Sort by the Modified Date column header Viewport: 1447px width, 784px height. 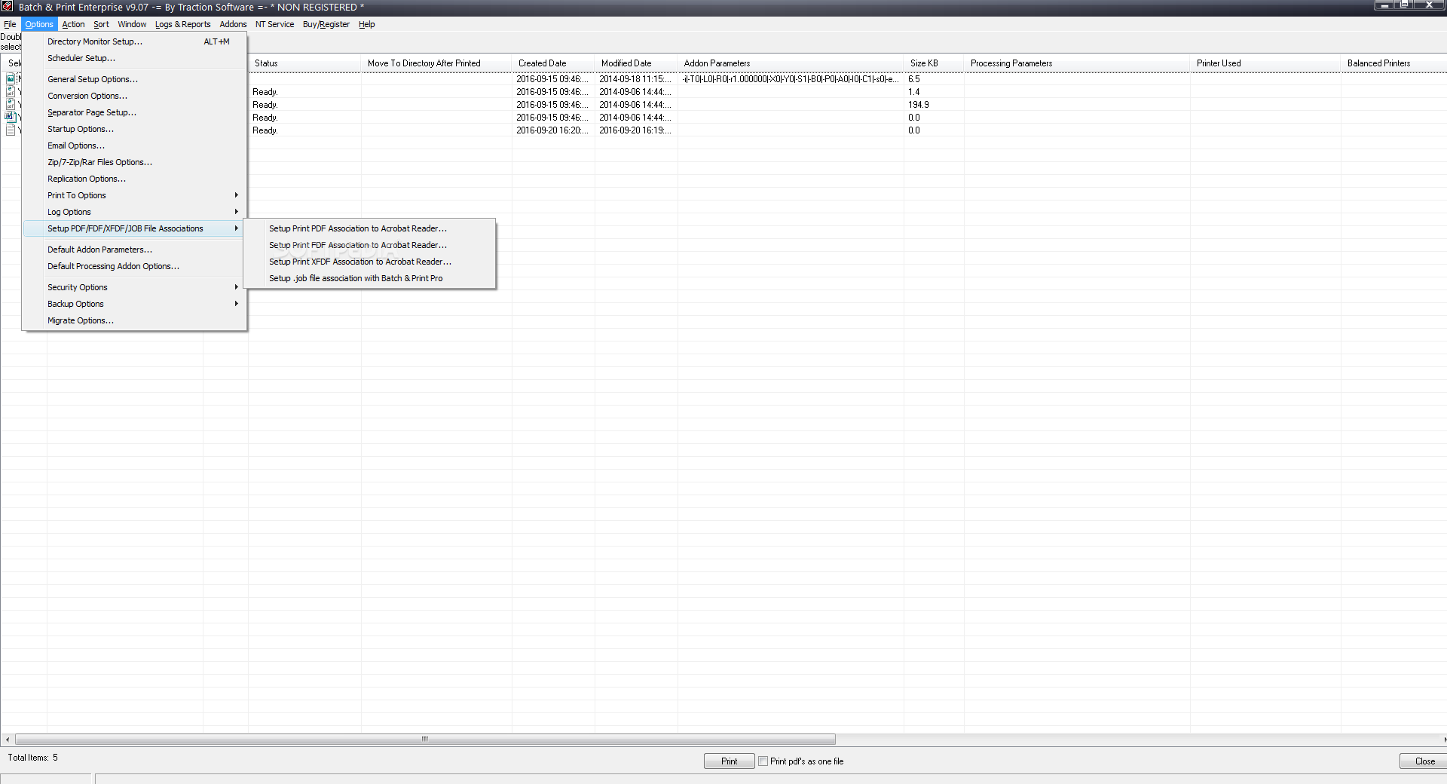coord(636,63)
